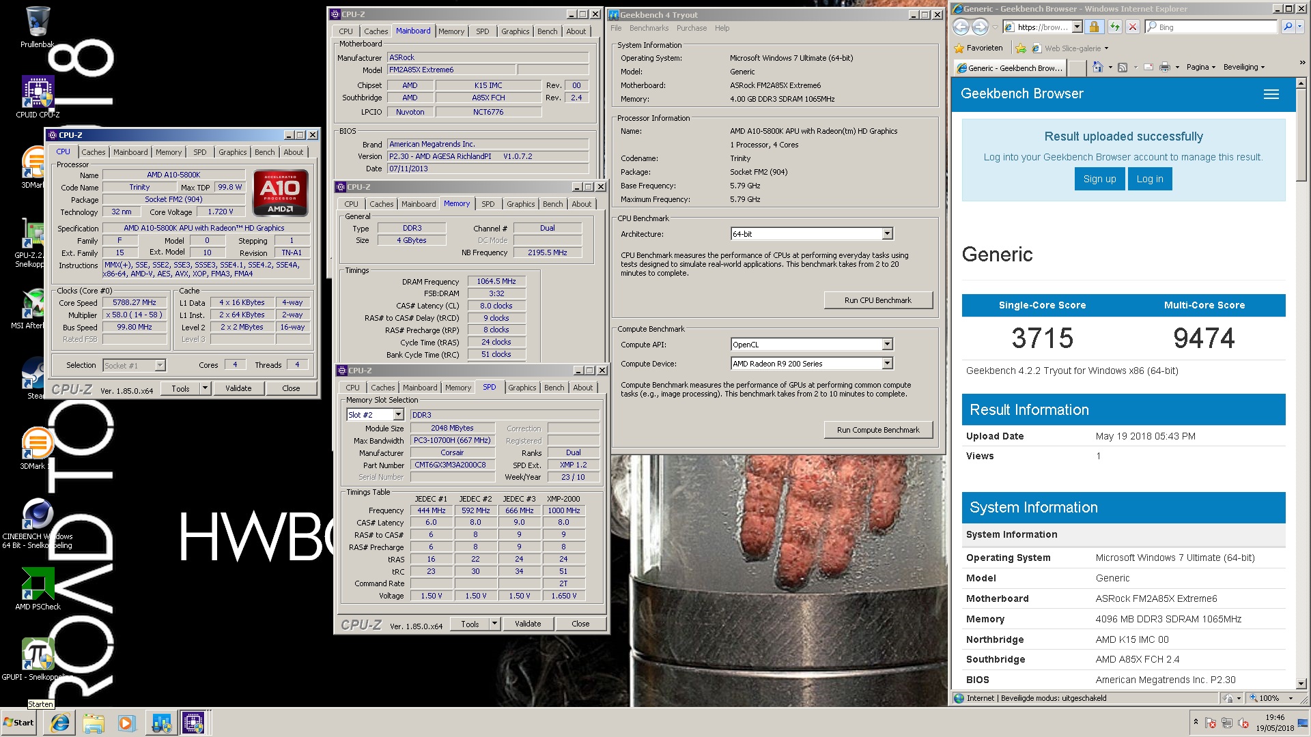This screenshot has height=737, width=1311.
Task: Open the Help menu in Geekbench
Action: (722, 28)
